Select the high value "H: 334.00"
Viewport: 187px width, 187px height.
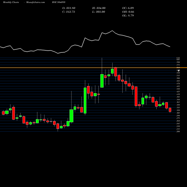click(99, 8)
